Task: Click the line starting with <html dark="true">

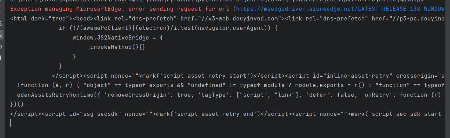Action: pyautogui.click(x=228, y=18)
